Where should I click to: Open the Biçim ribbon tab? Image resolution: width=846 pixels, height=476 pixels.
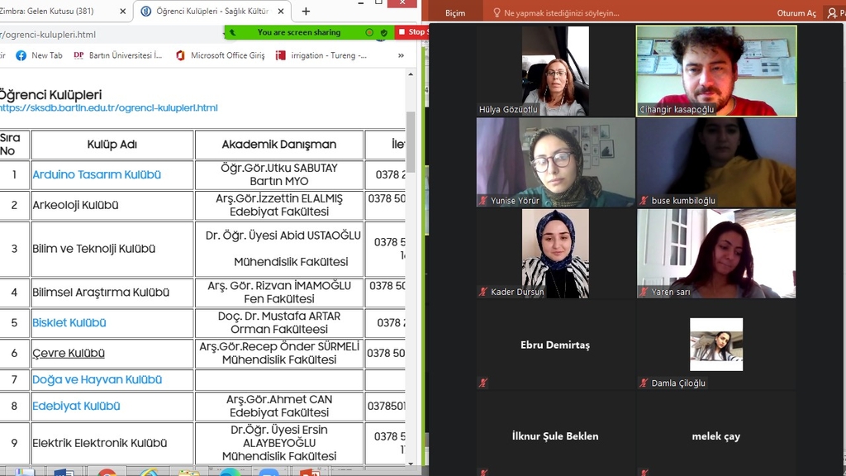click(x=455, y=12)
